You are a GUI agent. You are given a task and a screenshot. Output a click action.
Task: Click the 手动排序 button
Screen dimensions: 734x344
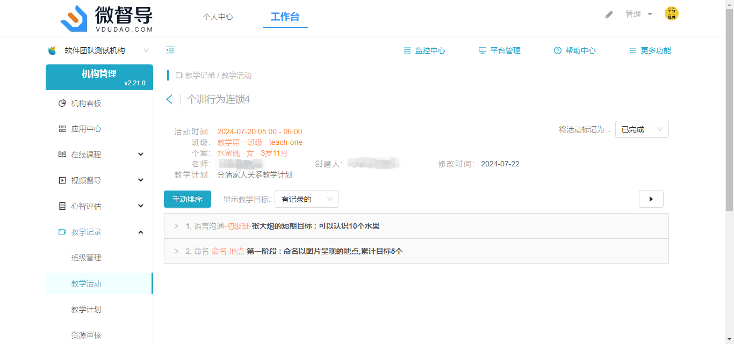(187, 199)
